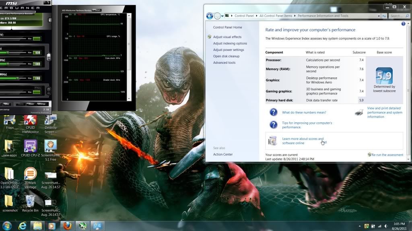This screenshot has height=231, width=412.
Task: Show hidden tray icons arrow
Action: click(x=359, y=226)
